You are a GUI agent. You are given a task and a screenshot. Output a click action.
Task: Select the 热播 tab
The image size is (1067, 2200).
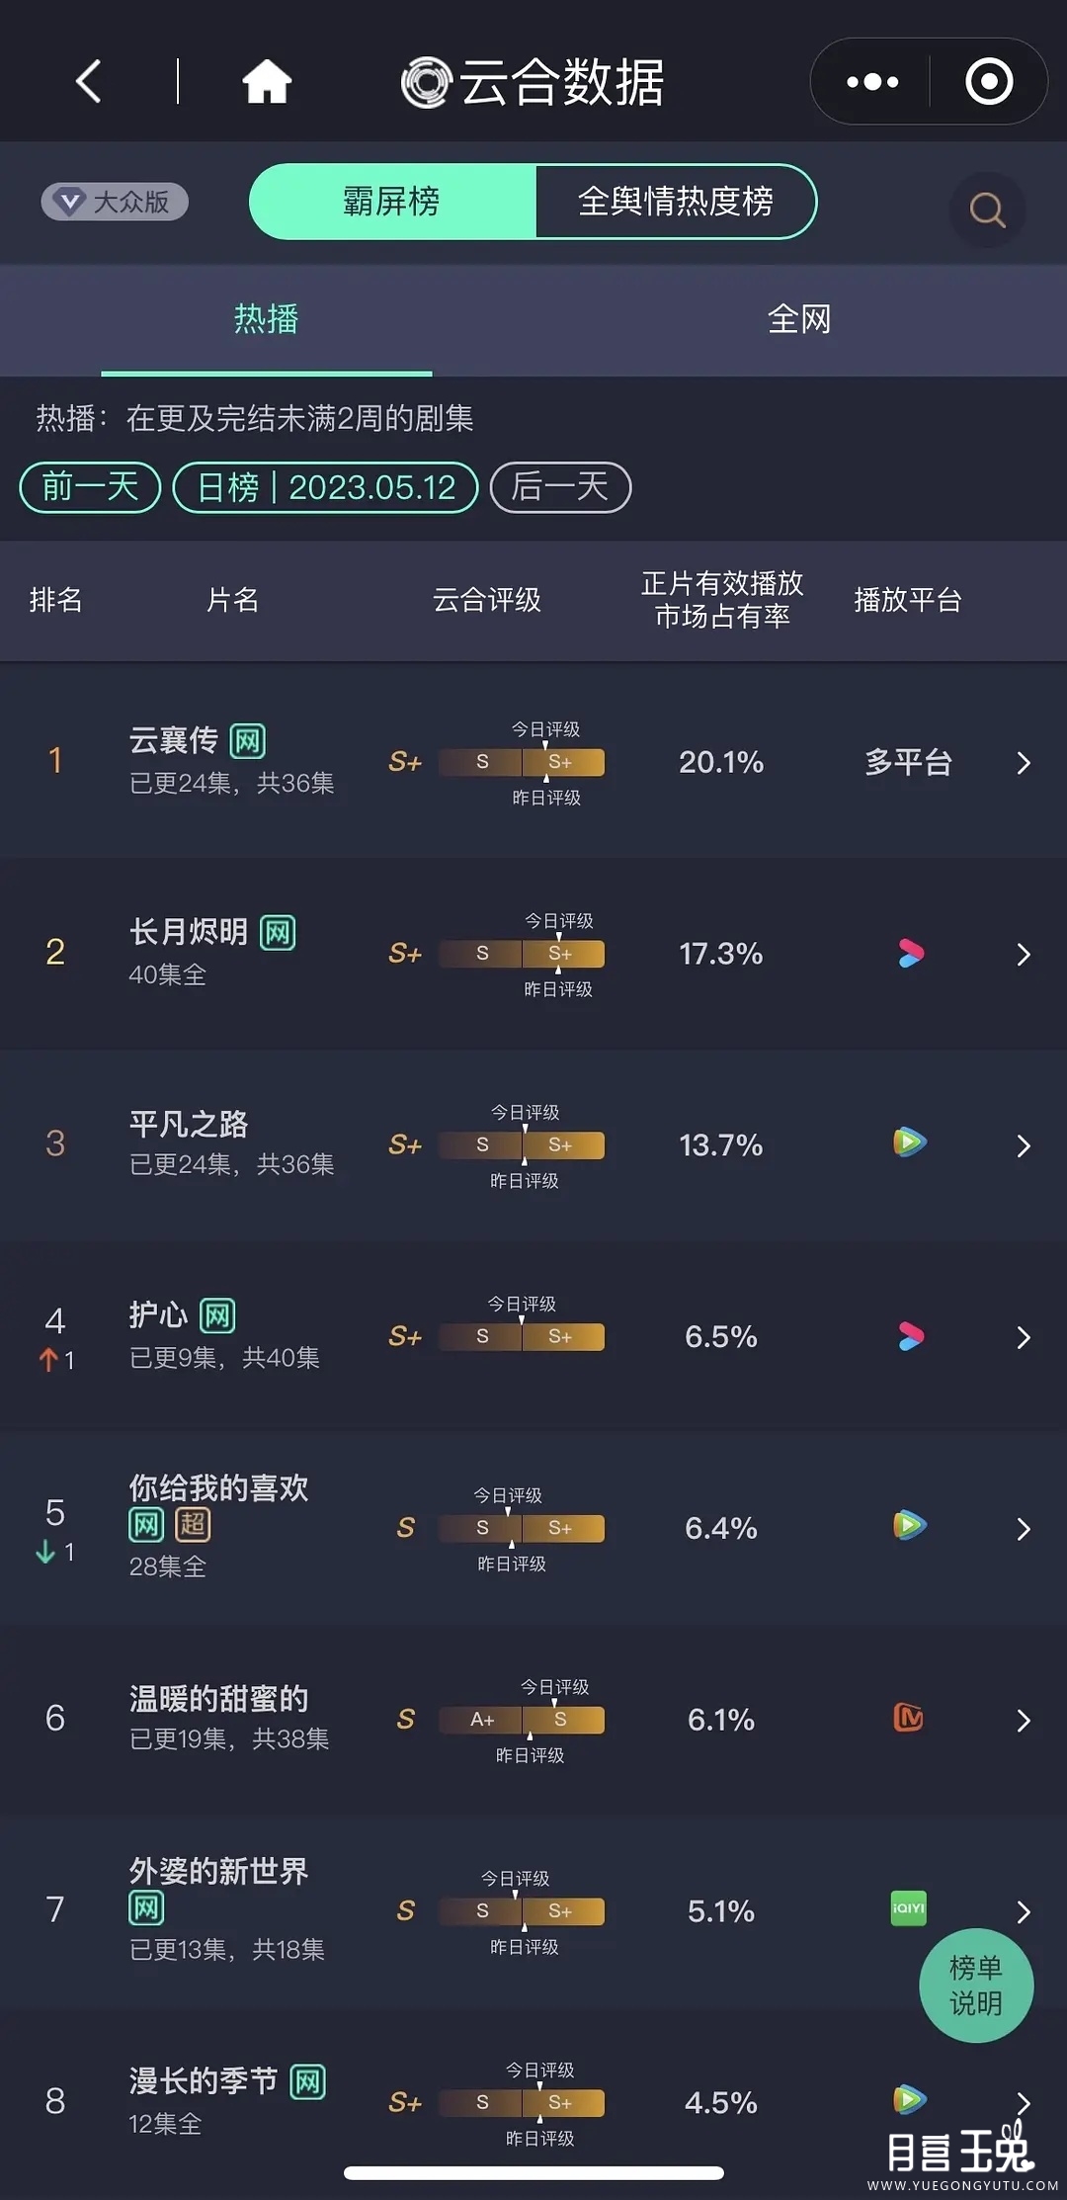point(266,319)
